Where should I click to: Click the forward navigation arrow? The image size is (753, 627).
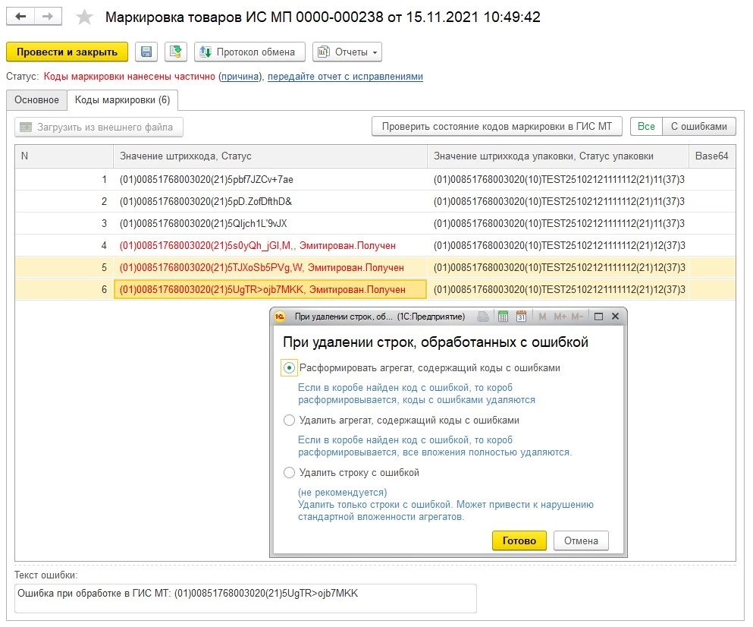pyautogui.click(x=47, y=17)
